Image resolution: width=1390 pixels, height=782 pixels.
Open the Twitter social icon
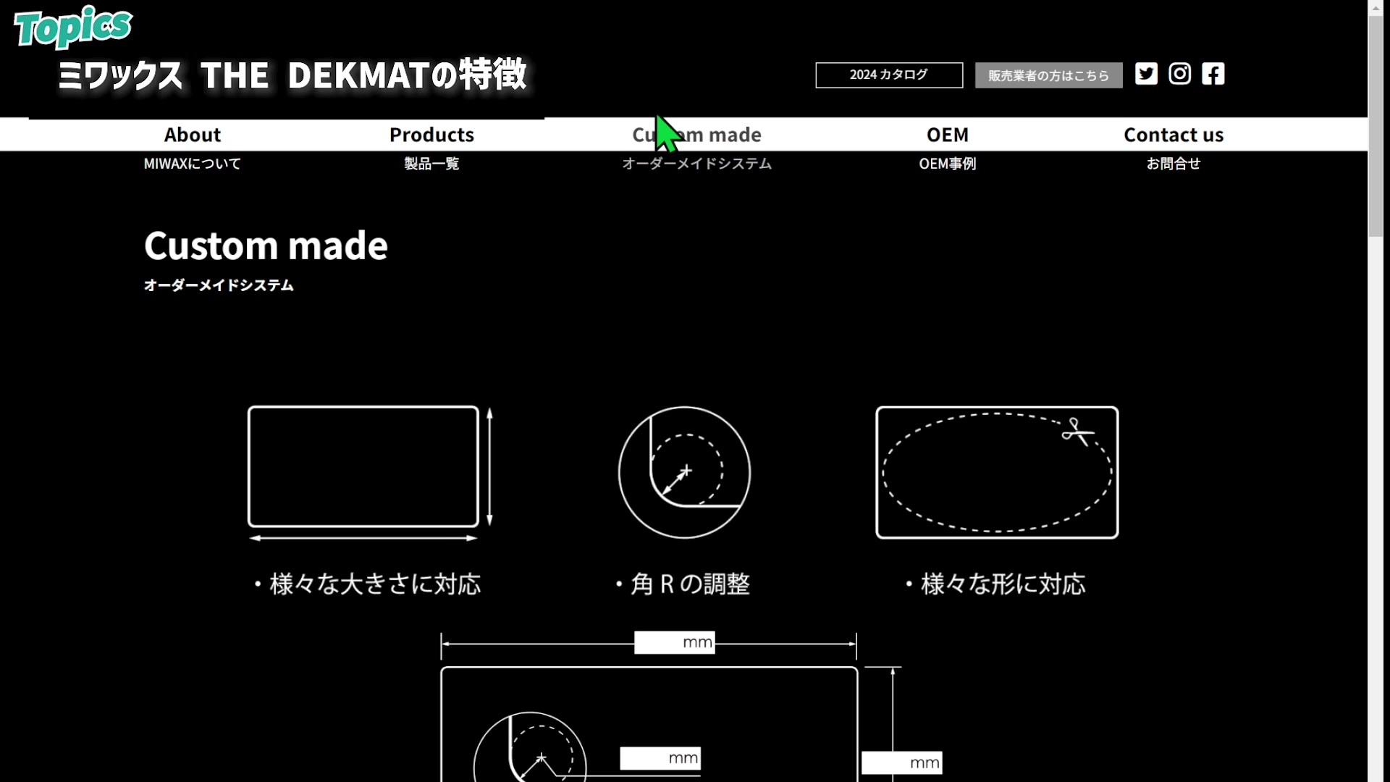(1146, 74)
